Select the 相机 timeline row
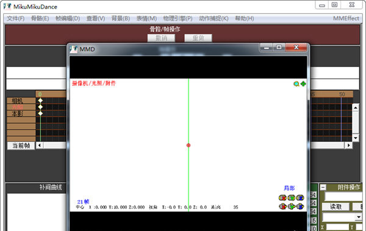 [21, 101]
